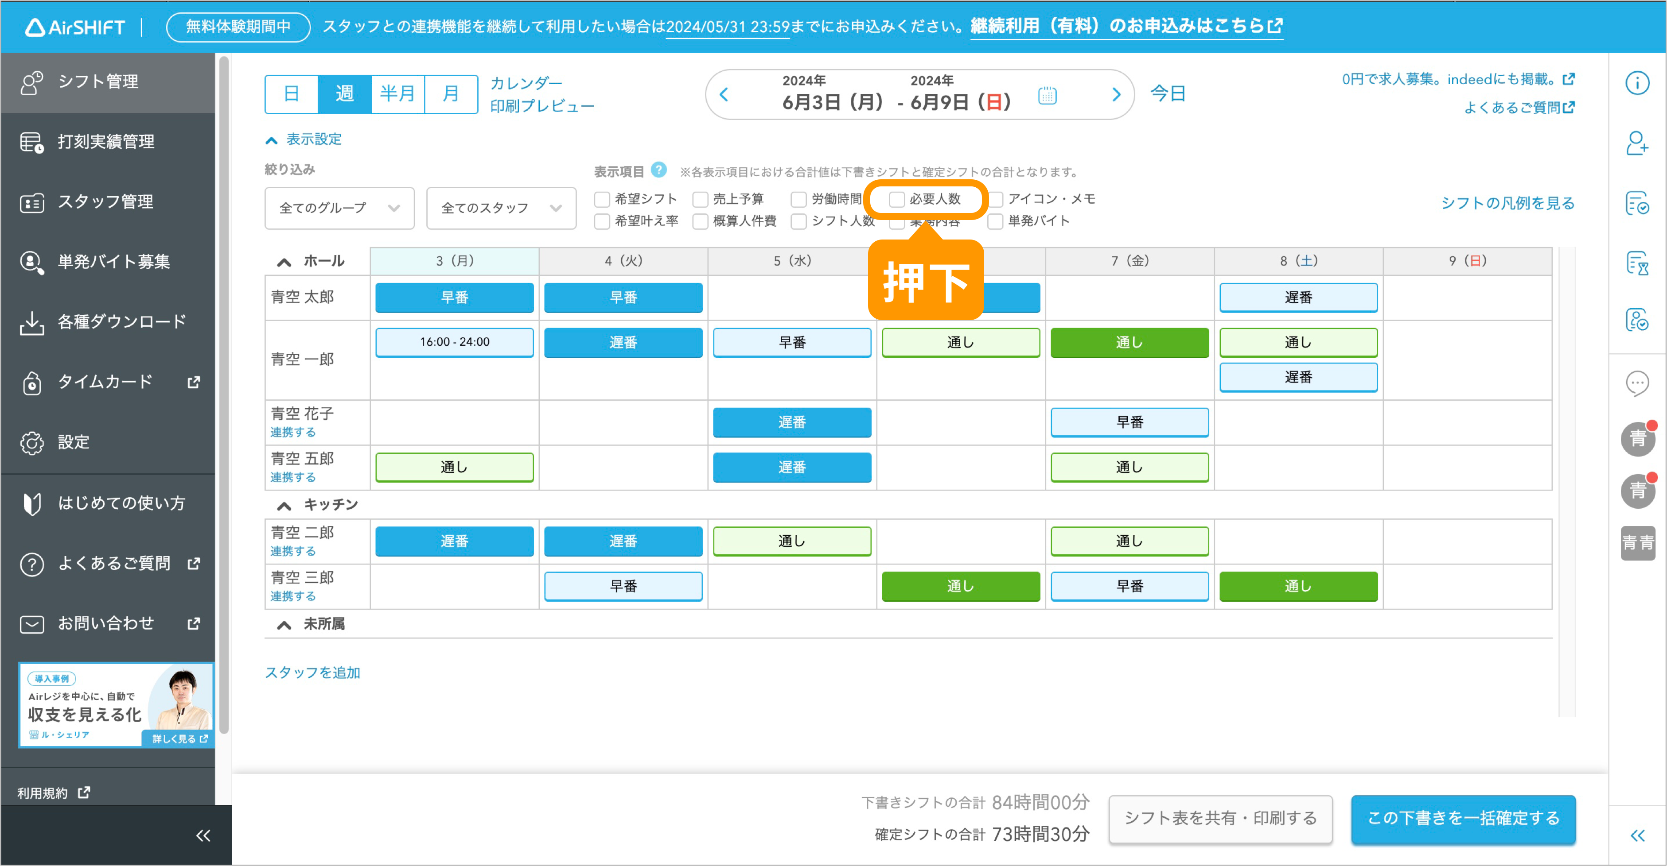Open the 継続利用（有料）のお申込み link

coord(1127,27)
